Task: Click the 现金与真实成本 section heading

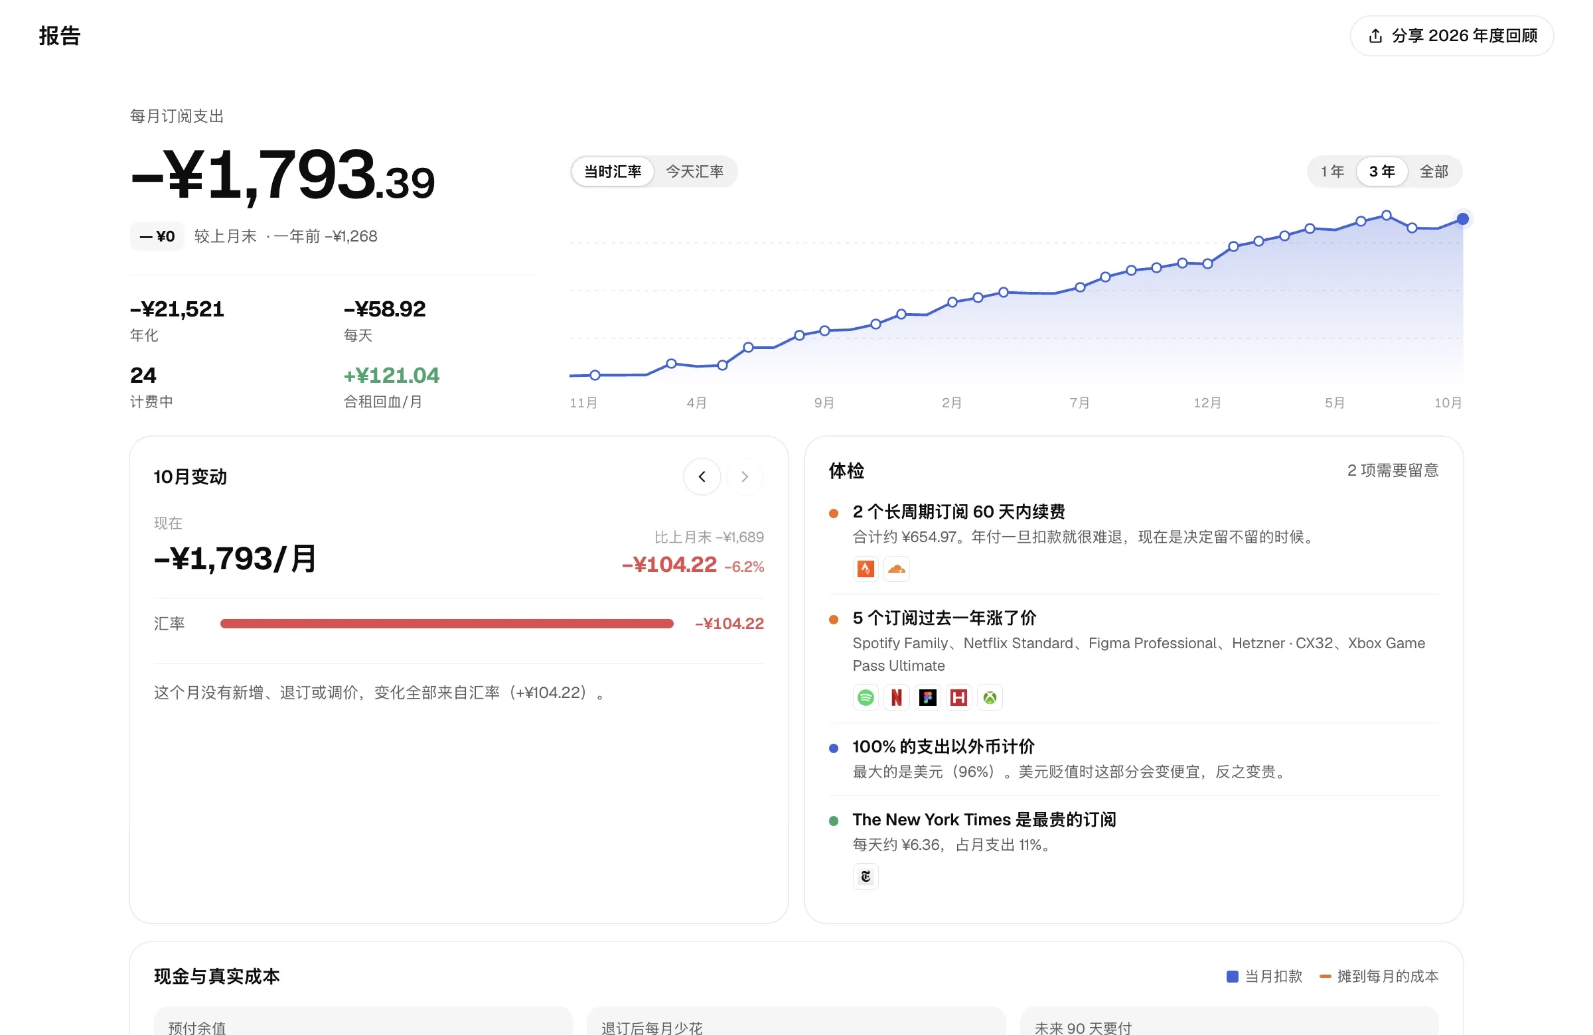Action: pyautogui.click(x=217, y=977)
